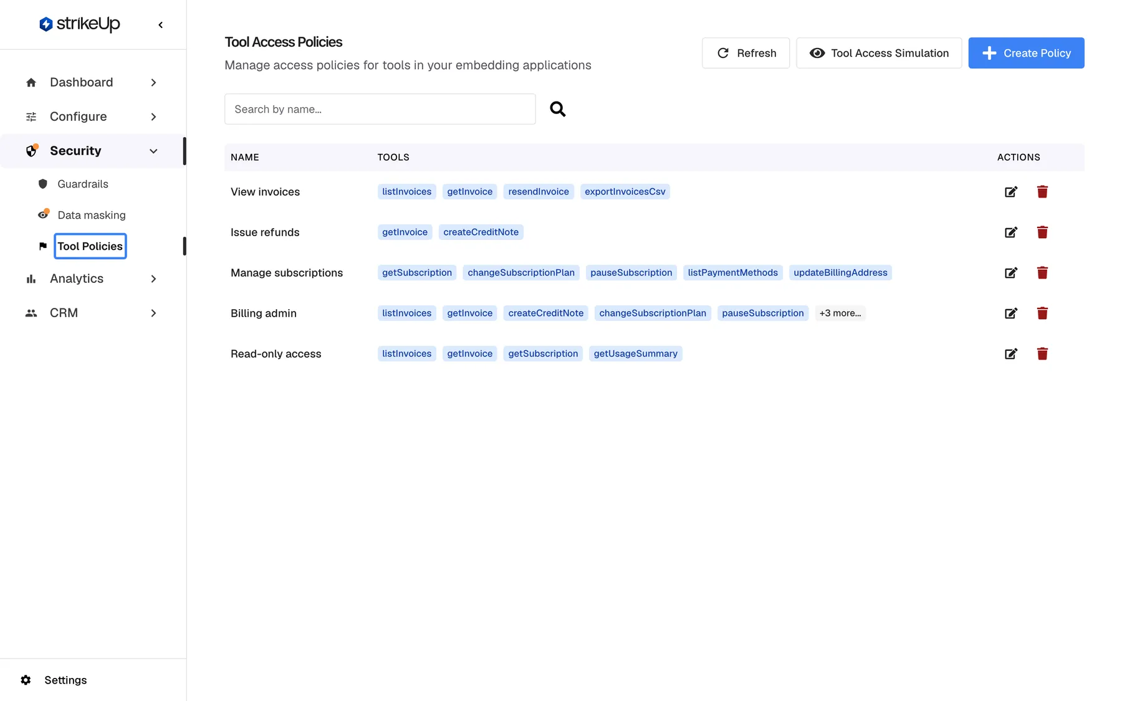
Task: Expand the CRM menu chevron
Action: pos(153,313)
